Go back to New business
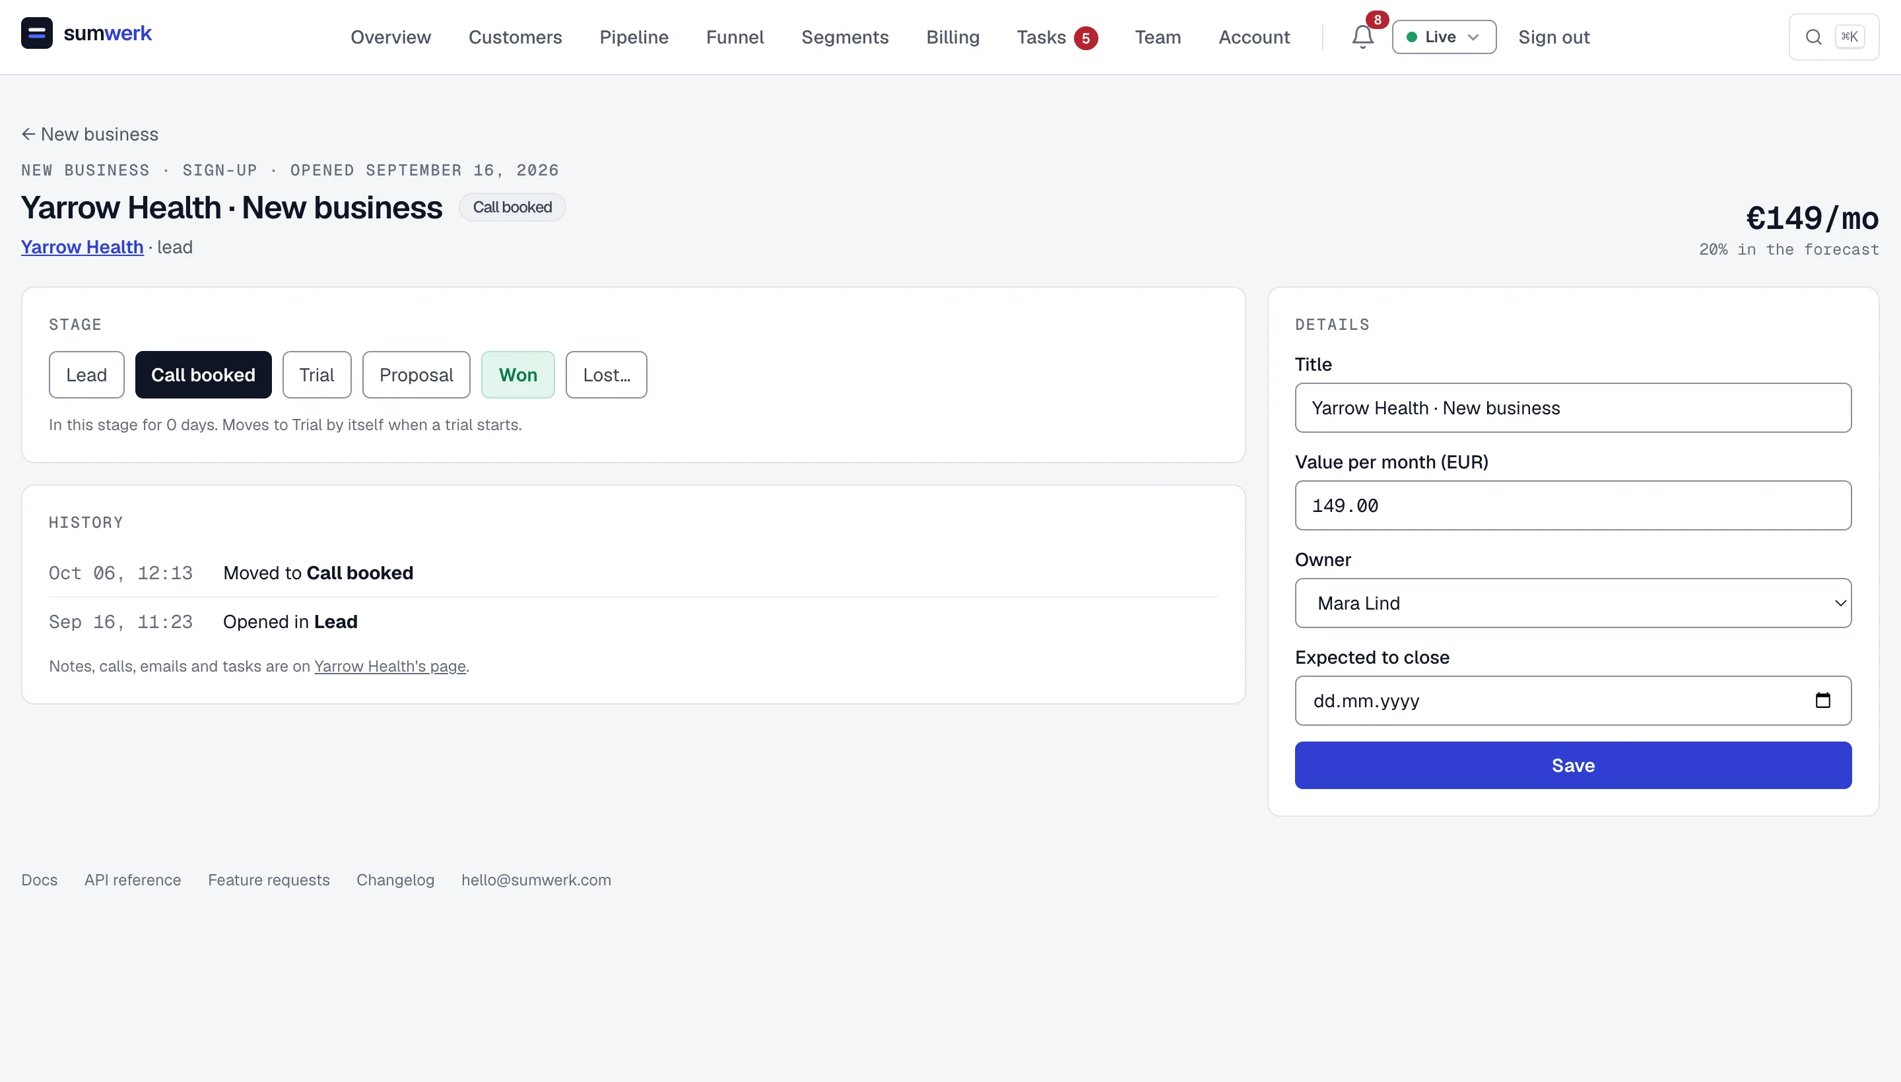Viewport: 1901px width, 1082px height. click(x=90, y=135)
